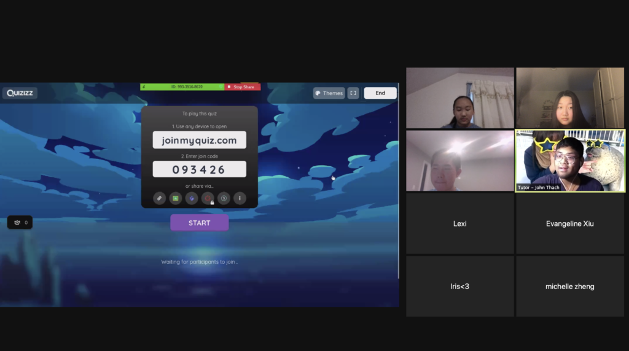Click '2. Enter join code' label
Viewport: 629px width, 351px height.
(200, 156)
